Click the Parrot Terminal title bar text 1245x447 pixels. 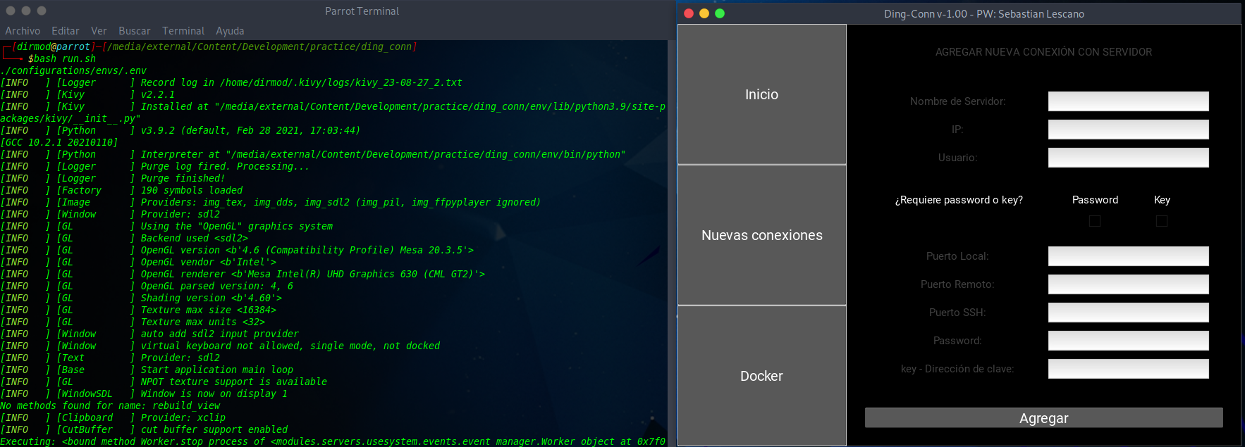(x=362, y=11)
